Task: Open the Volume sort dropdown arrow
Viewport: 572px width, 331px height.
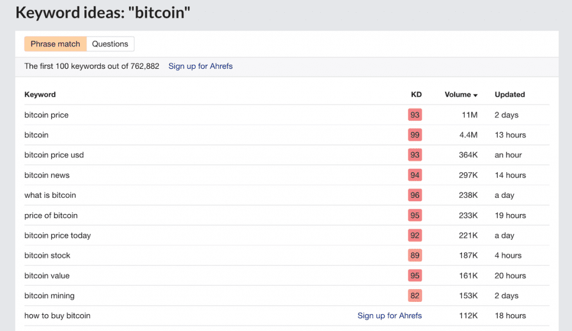Action: coord(476,94)
